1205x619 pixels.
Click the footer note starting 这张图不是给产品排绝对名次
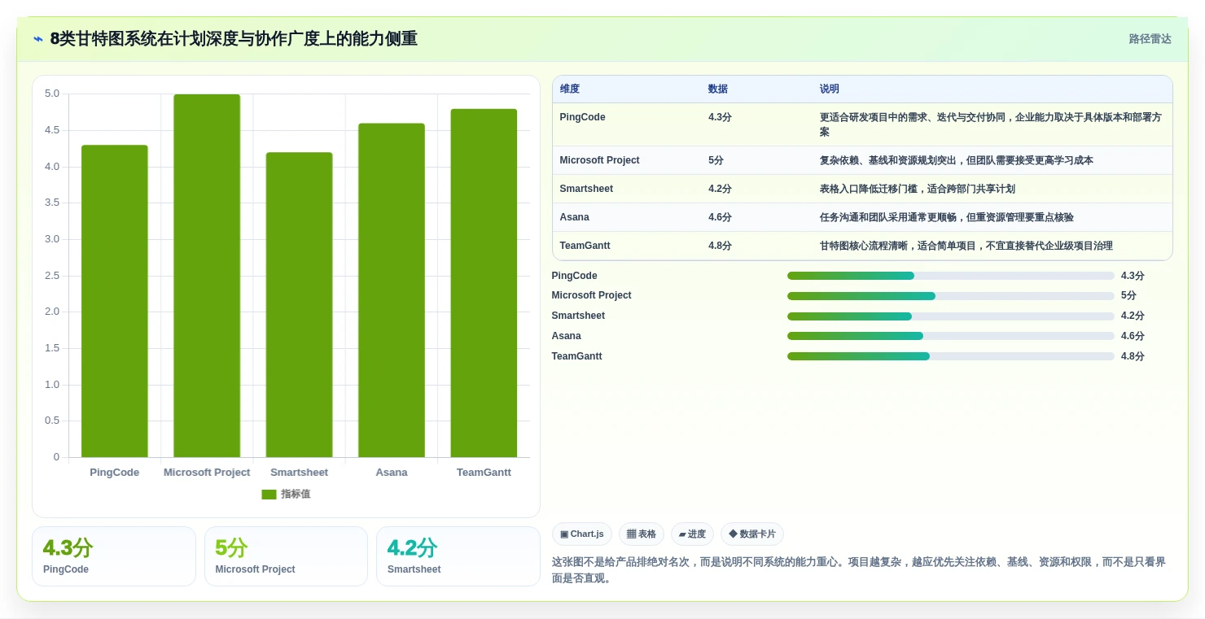tap(858, 570)
